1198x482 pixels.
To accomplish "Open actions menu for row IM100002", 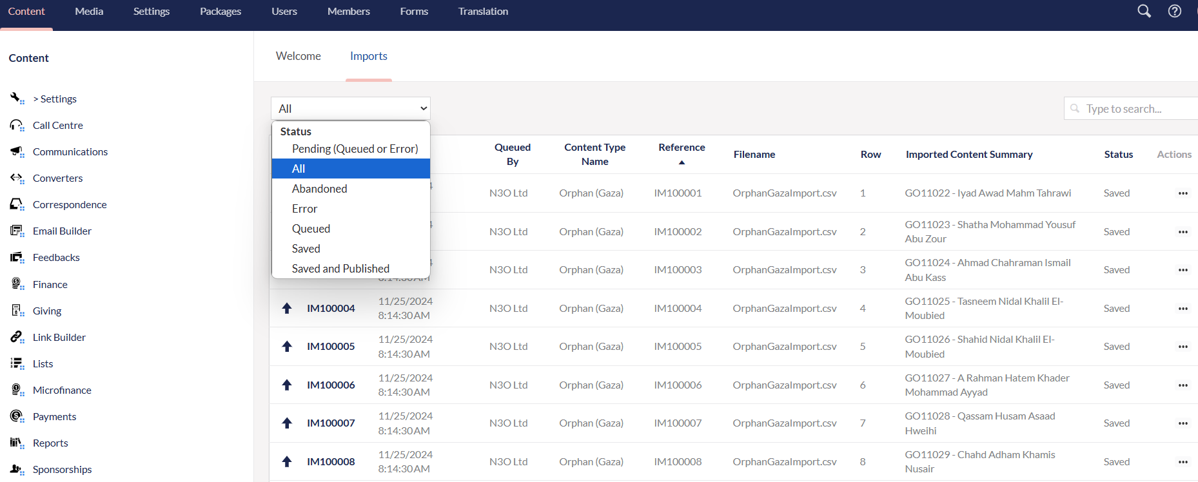I will tap(1183, 231).
